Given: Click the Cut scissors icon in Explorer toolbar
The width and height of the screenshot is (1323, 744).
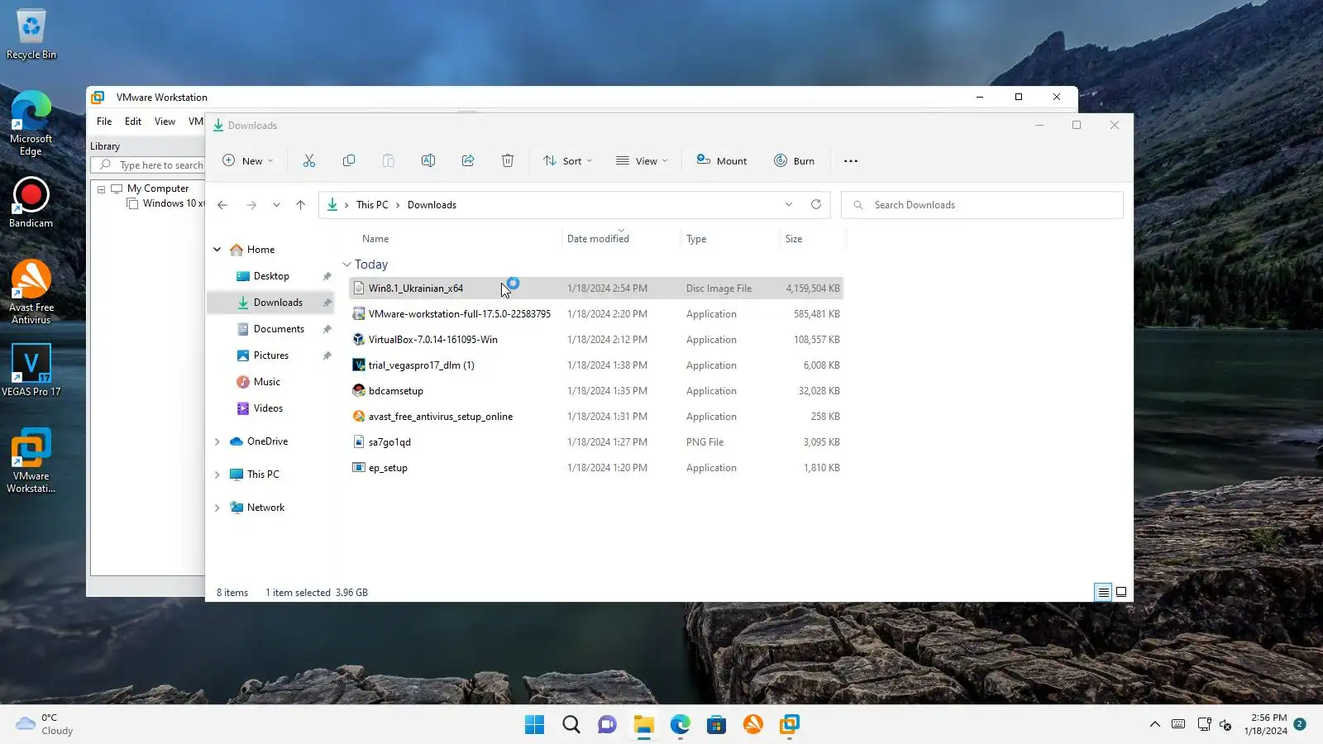Looking at the screenshot, I should click(x=309, y=160).
